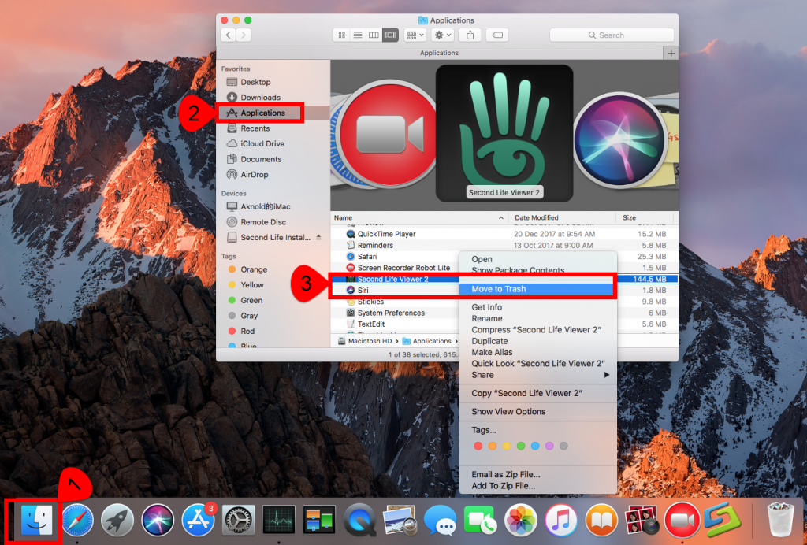The image size is (807, 545).
Task: Open Launchpad from the Dock
Action: [117, 521]
